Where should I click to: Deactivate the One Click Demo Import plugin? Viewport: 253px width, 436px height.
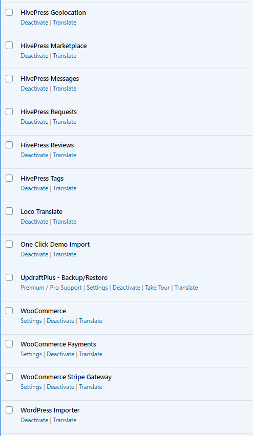click(x=34, y=254)
